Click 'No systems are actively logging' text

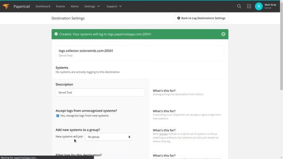pos(88,72)
